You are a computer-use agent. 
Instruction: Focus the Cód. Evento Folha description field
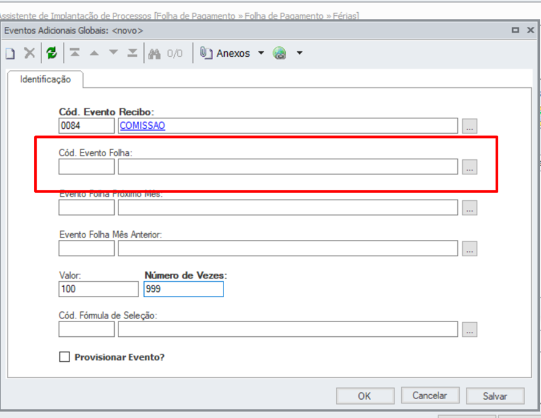[x=288, y=167]
